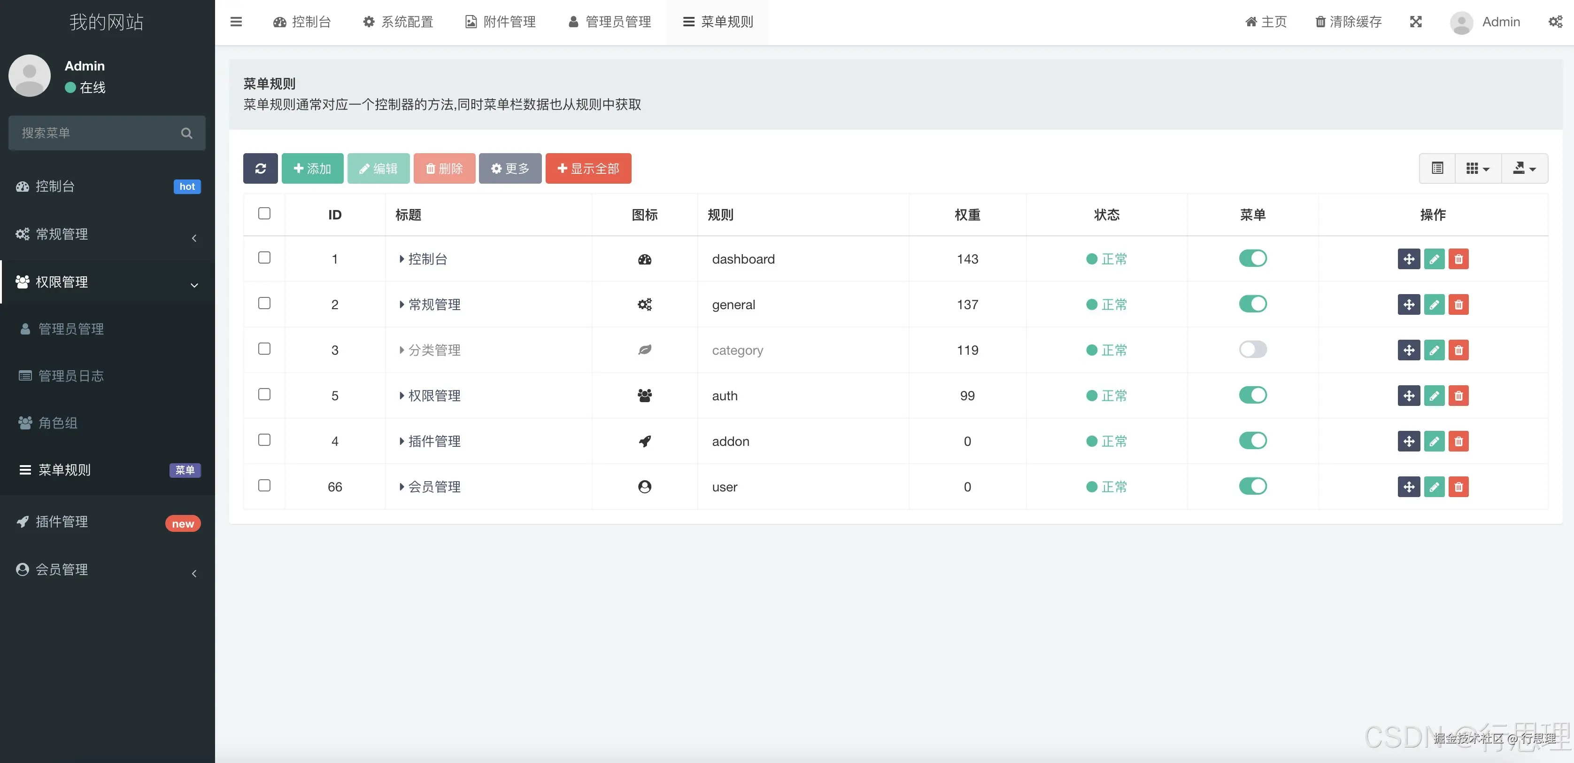Enable menu switch for category row
The width and height of the screenshot is (1574, 763).
[x=1253, y=350]
